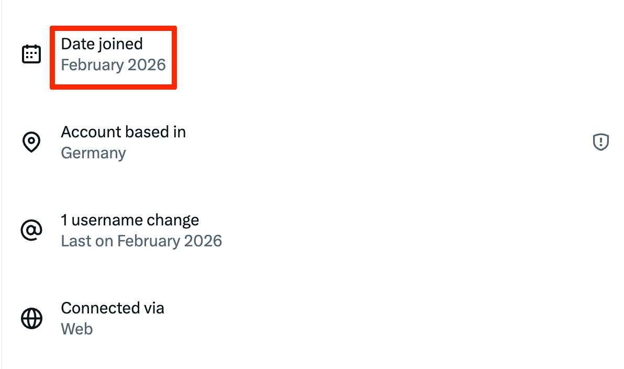Click the location pin icon
This screenshot has width=624, height=369.
[31, 143]
